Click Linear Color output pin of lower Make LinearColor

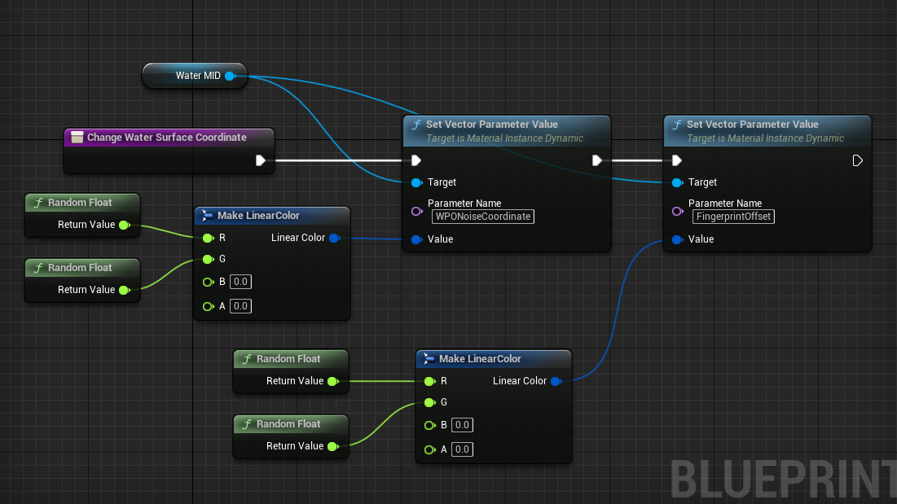coord(556,381)
